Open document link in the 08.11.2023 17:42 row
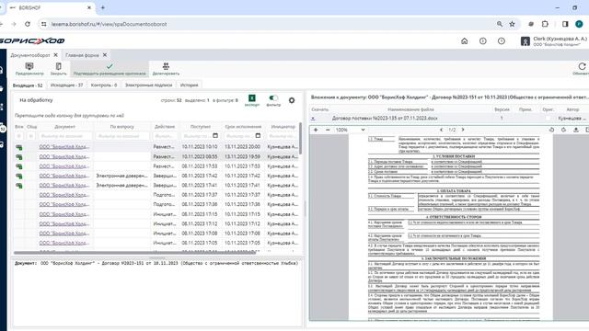The width and height of the screenshot is (589, 331). (x=64, y=176)
